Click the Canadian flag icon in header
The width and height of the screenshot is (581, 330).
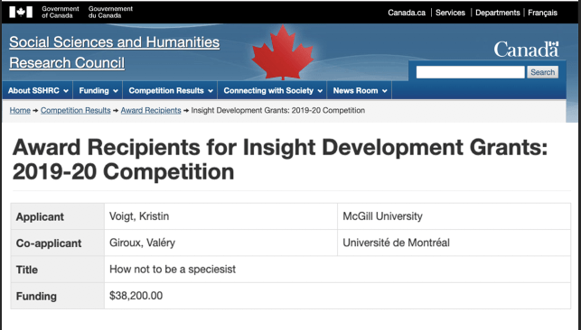pyautogui.click(x=21, y=13)
